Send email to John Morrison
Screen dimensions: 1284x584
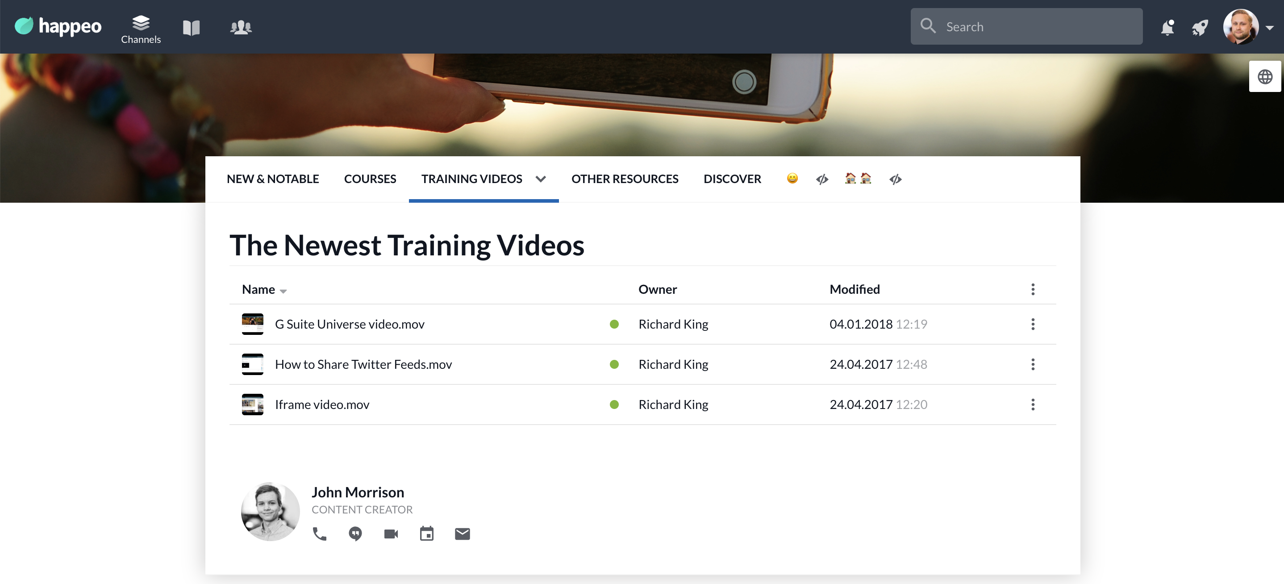(462, 534)
